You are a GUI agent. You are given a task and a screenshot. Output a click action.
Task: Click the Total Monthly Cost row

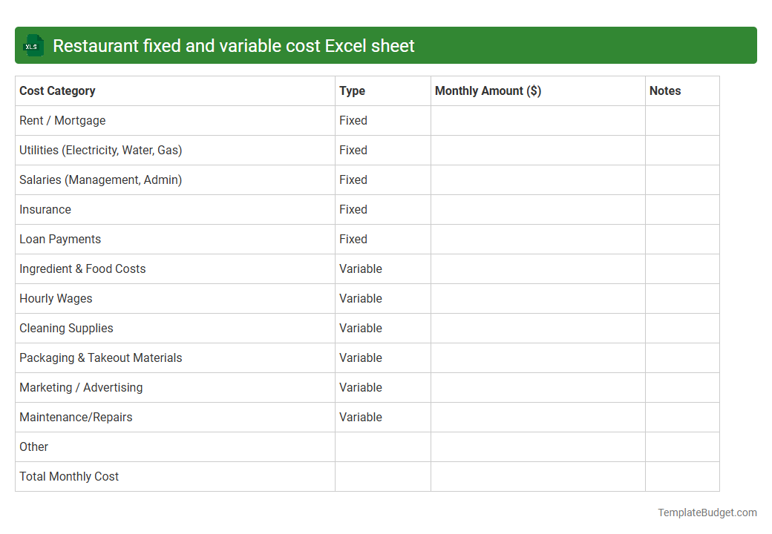coord(69,476)
